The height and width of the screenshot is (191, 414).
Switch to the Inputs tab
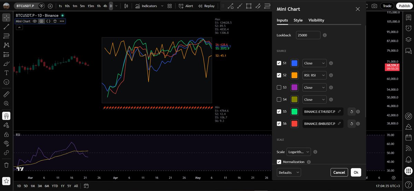point(282,20)
